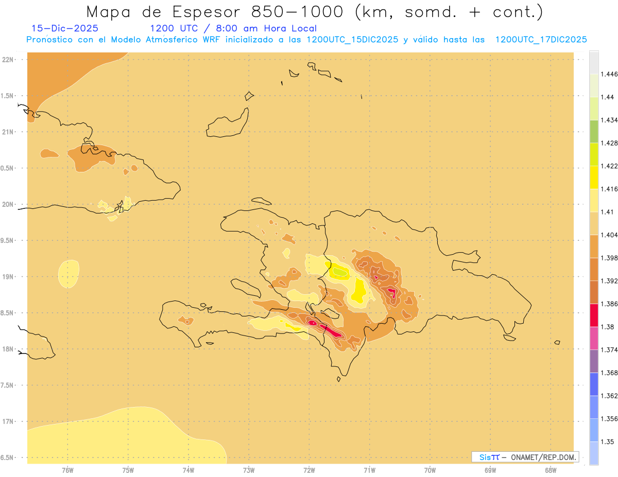
Task: Select the '69W' longitude label
Action: point(490,470)
